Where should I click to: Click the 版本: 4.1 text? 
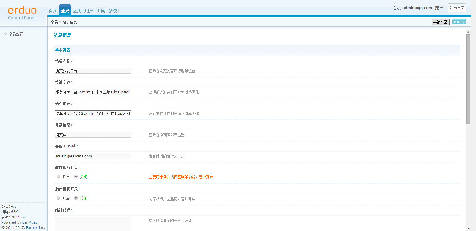[9, 206]
